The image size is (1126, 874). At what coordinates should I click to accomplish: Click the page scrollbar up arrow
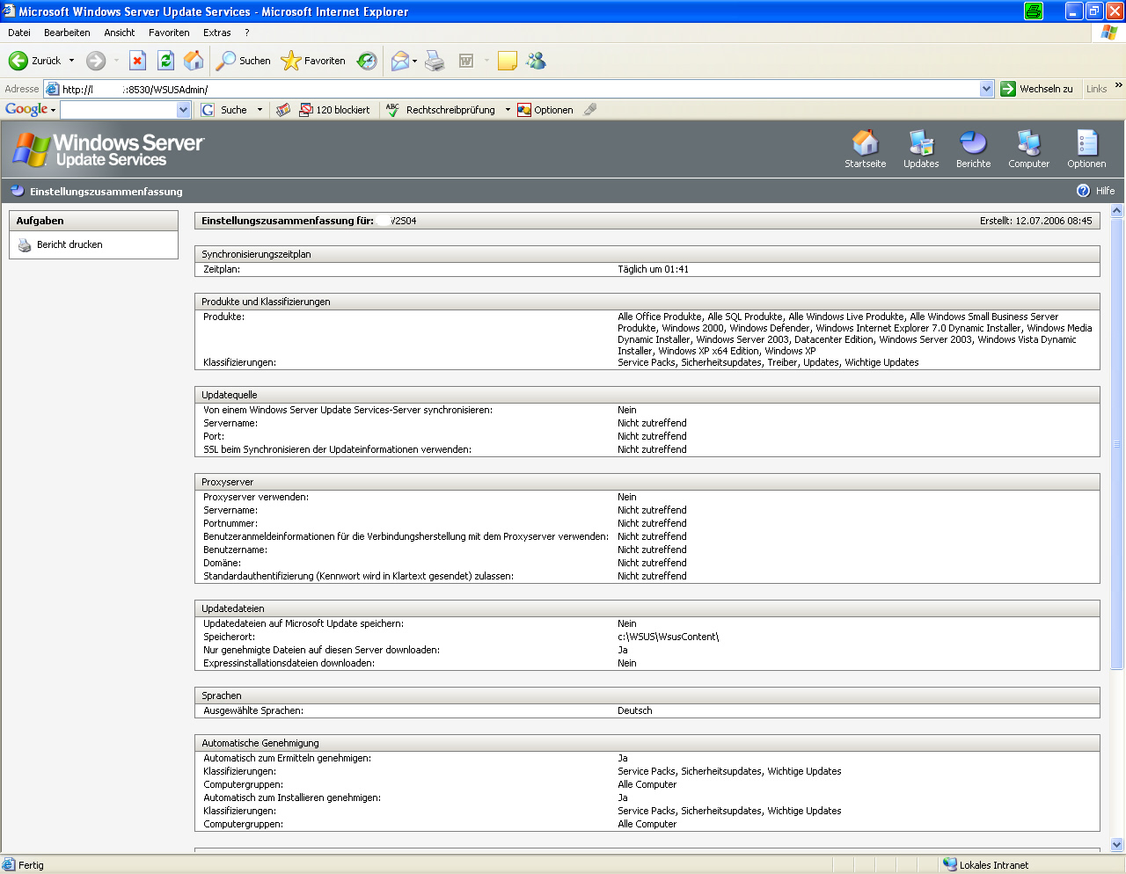[1117, 211]
